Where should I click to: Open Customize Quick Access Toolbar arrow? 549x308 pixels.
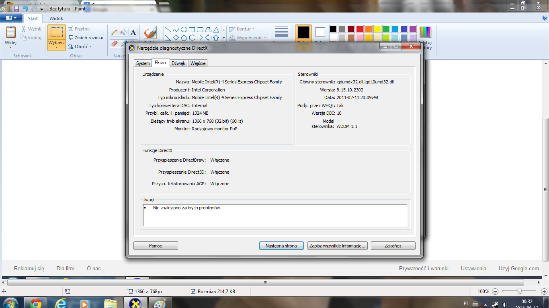[41, 9]
